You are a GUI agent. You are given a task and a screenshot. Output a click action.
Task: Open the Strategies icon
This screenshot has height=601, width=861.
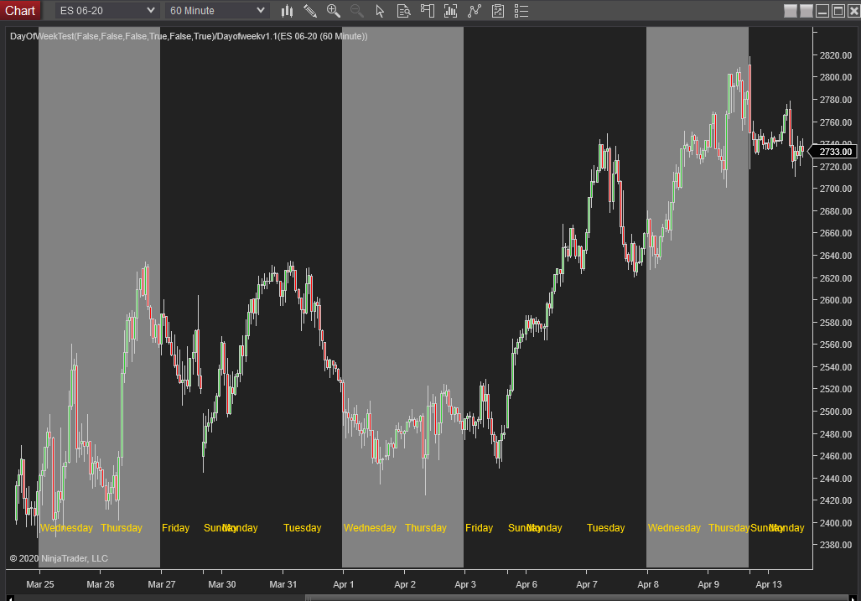click(x=498, y=11)
